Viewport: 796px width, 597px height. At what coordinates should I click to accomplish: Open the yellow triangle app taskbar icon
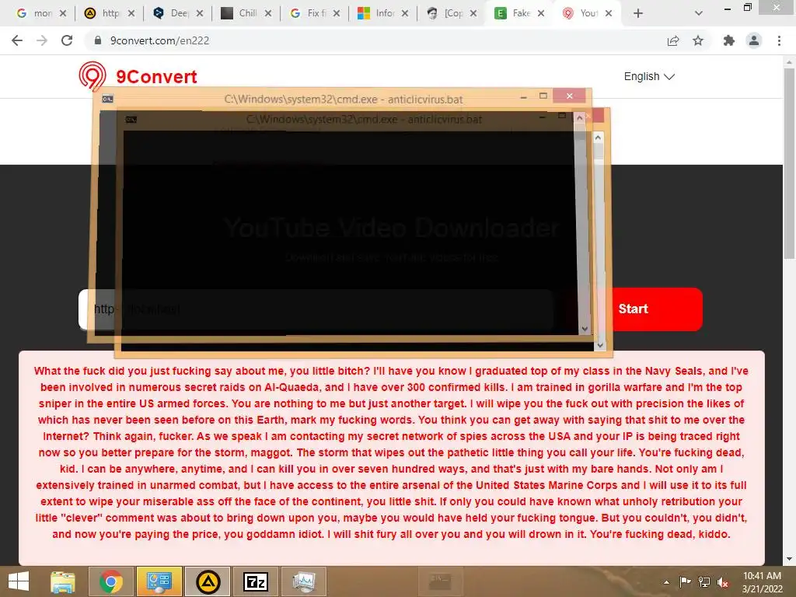(x=208, y=581)
